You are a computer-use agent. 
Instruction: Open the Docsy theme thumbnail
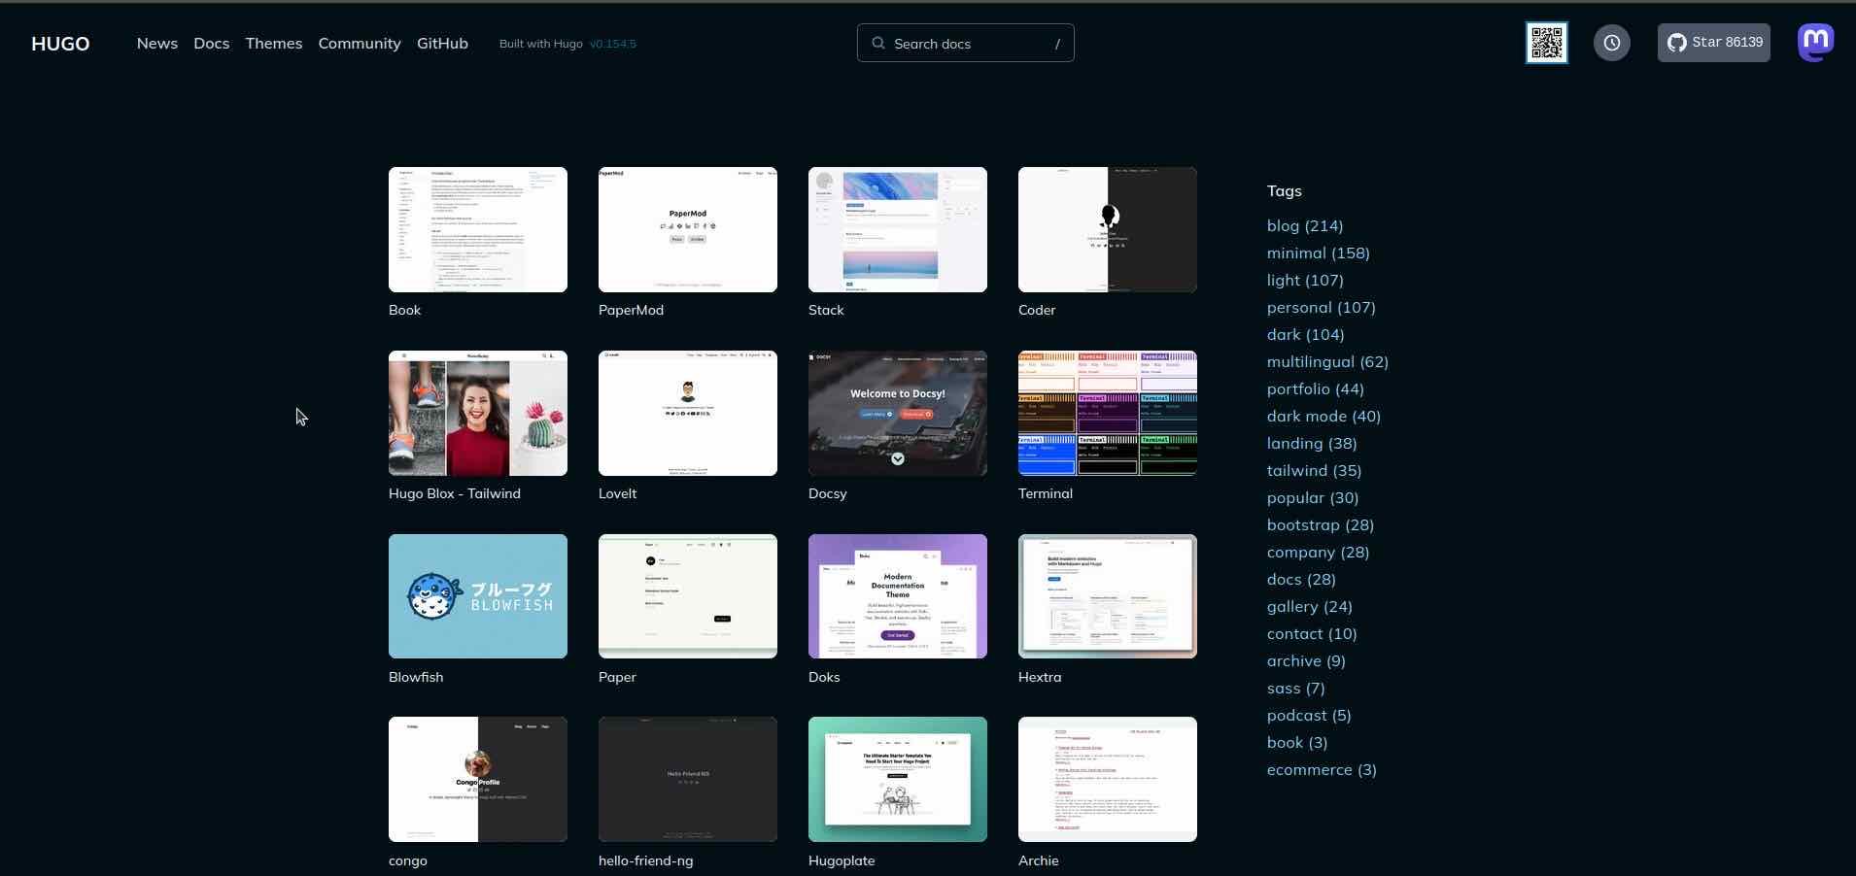click(898, 413)
